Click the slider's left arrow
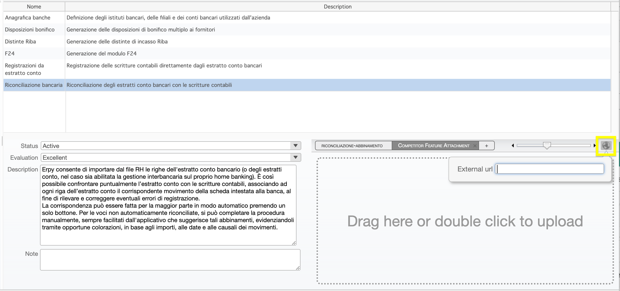This screenshot has height=291, width=620. coord(513,145)
